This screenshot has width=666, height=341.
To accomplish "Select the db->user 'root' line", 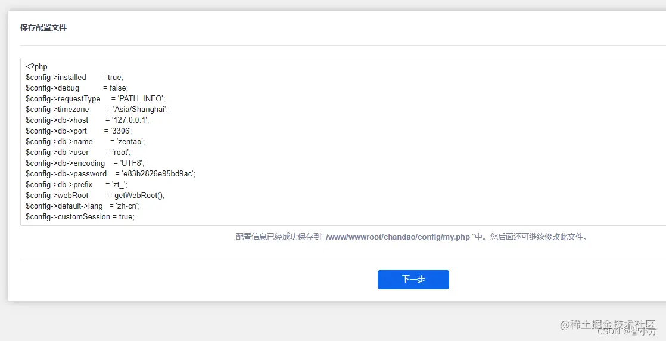I will [78, 152].
